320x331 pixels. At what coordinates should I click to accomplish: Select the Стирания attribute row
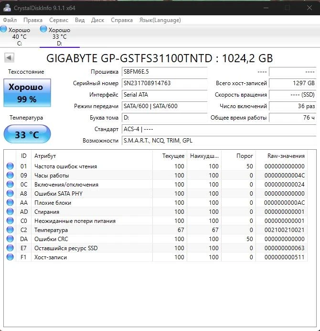tap(156, 211)
